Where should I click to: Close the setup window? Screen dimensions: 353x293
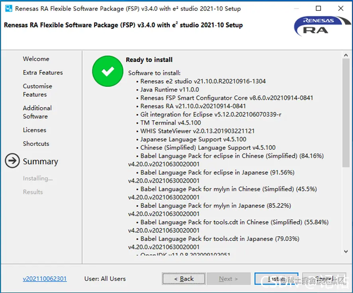coord(341,8)
